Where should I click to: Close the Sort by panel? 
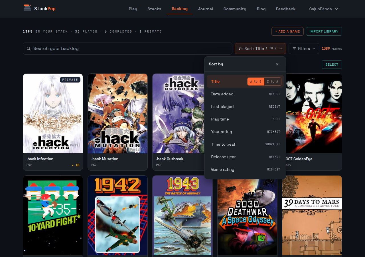point(277,64)
